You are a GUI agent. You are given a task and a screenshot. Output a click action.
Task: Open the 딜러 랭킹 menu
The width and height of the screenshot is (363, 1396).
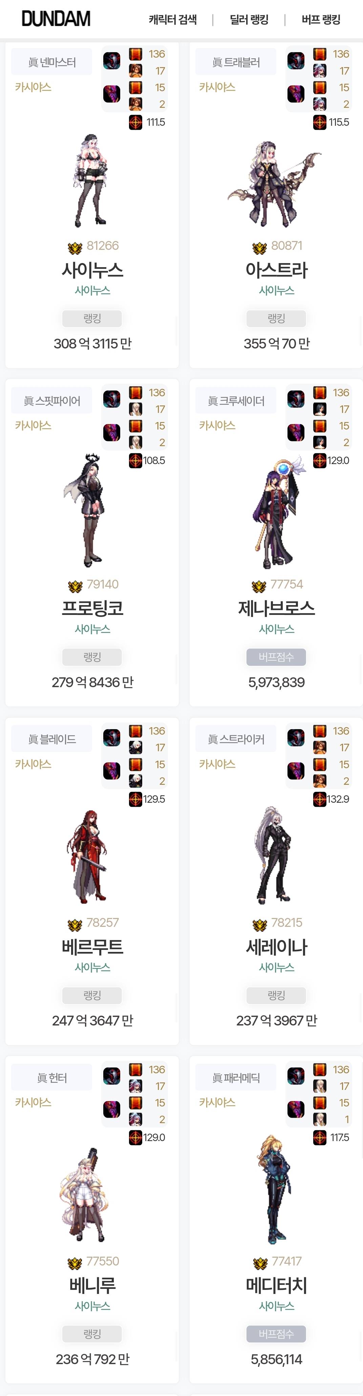[249, 20]
